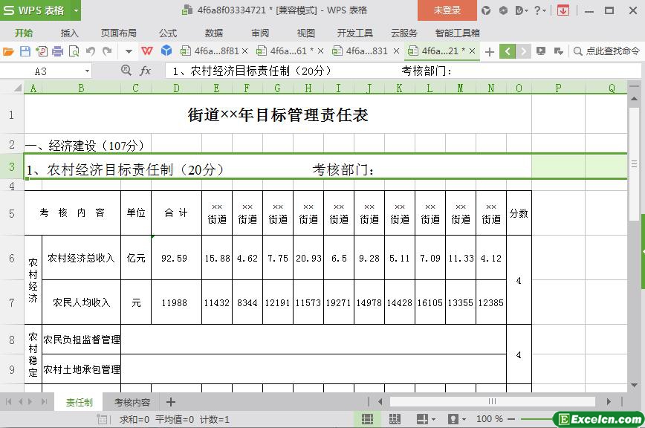The width and height of the screenshot is (645, 428).
Task: Open the 插入 ribbon tab
Action: click(x=69, y=33)
